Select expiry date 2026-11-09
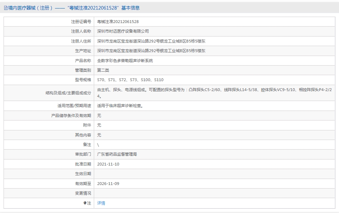This screenshot has height=213, width=339. [108, 184]
